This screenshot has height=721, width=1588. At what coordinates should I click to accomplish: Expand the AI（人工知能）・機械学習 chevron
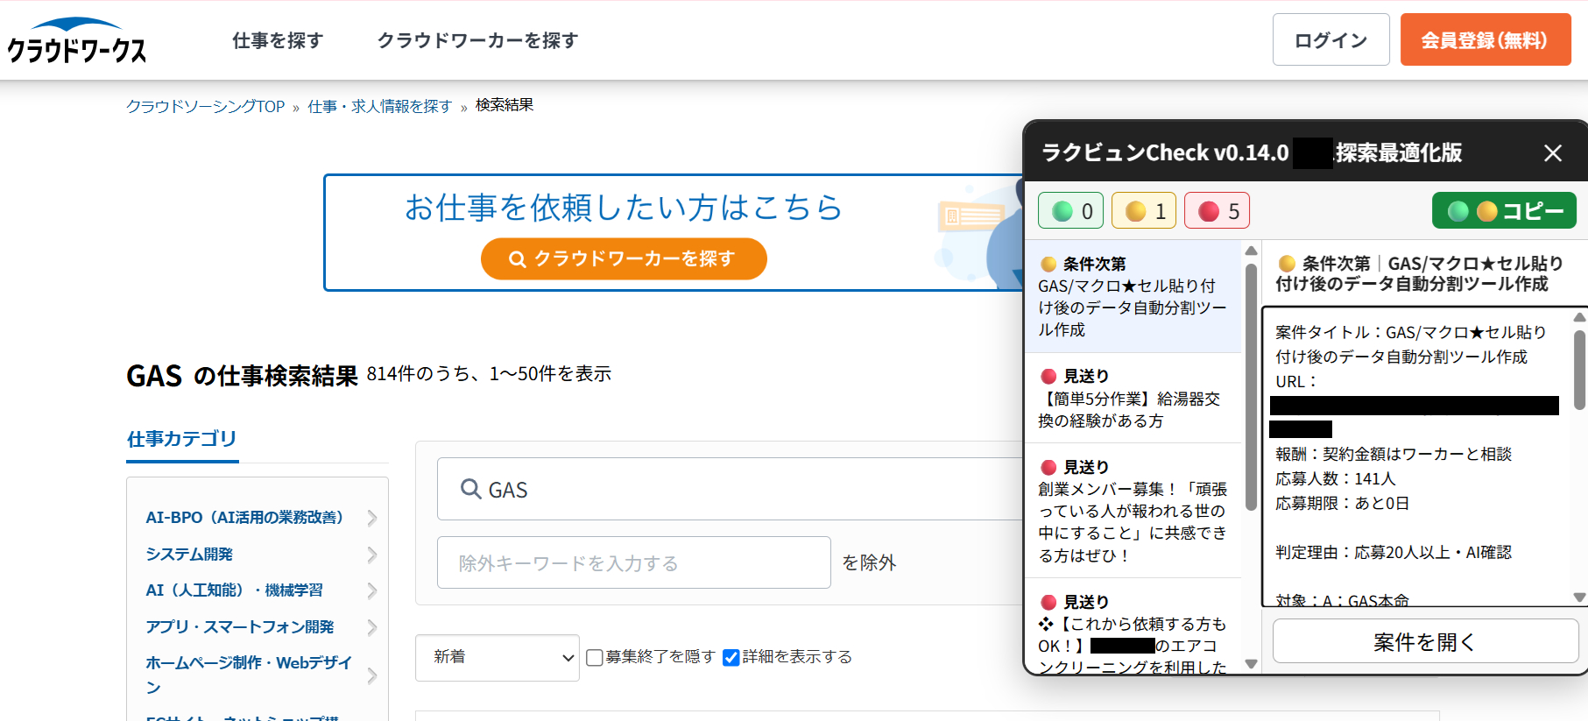click(x=372, y=590)
